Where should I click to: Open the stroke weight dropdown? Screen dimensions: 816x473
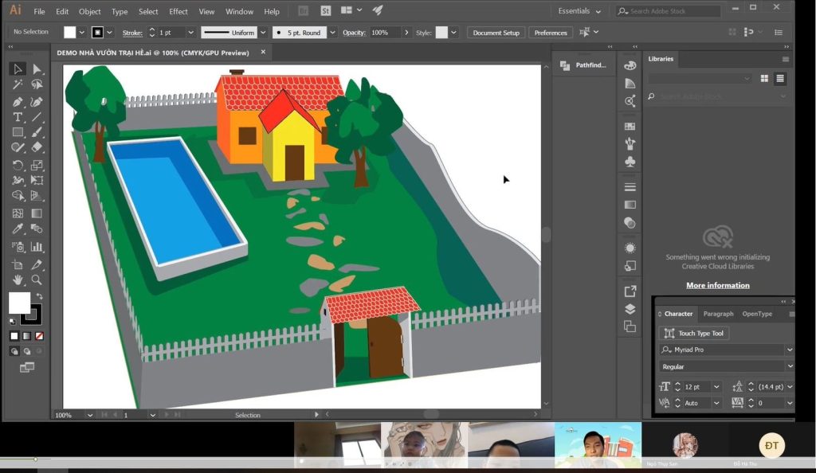pos(190,33)
